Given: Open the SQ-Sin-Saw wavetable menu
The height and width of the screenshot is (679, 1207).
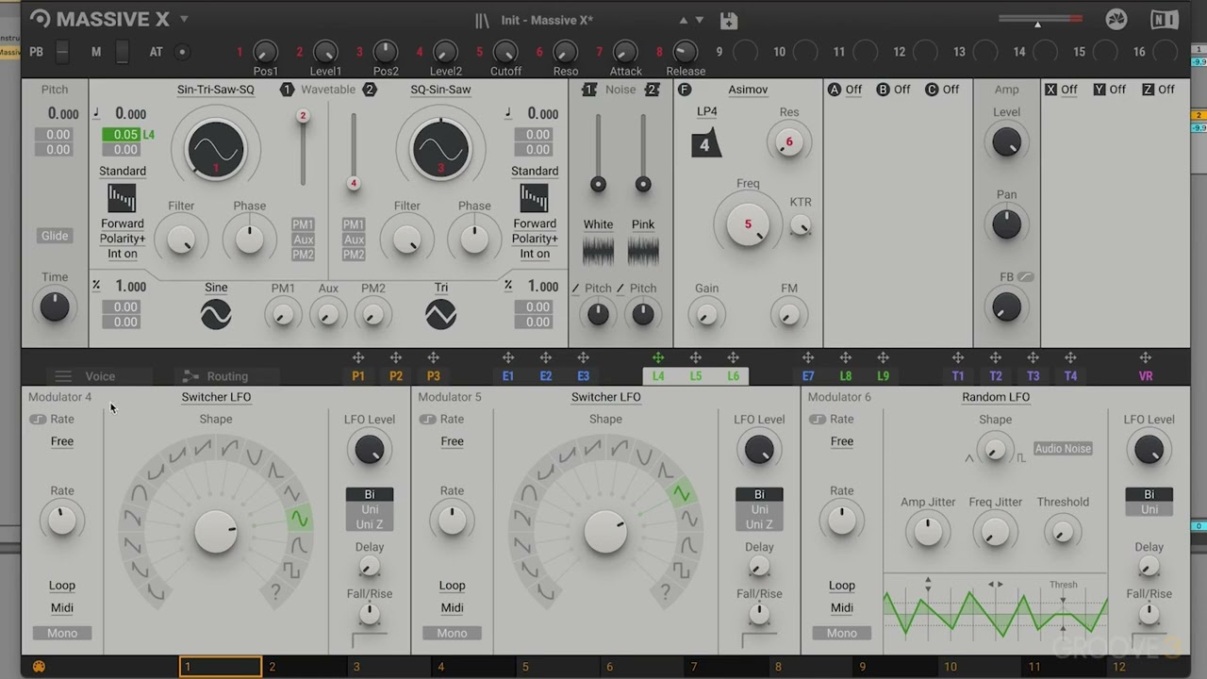Looking at the screenshot, I should (440, 90).
